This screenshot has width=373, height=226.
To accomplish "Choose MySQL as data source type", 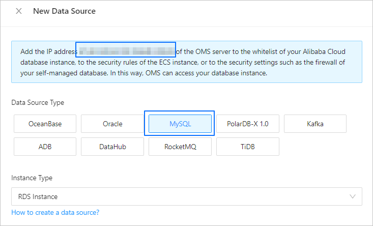I will coord(180,124).
